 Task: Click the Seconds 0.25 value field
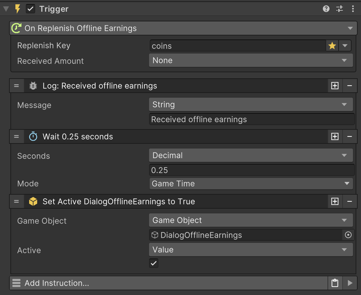click(251, 170)
